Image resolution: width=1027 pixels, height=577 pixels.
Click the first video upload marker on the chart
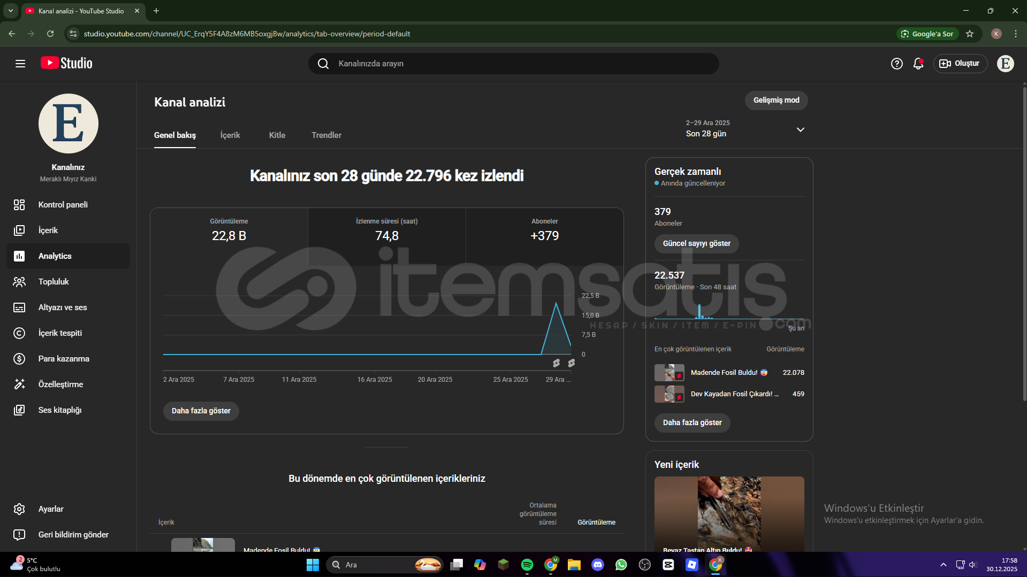pos(557,363)
